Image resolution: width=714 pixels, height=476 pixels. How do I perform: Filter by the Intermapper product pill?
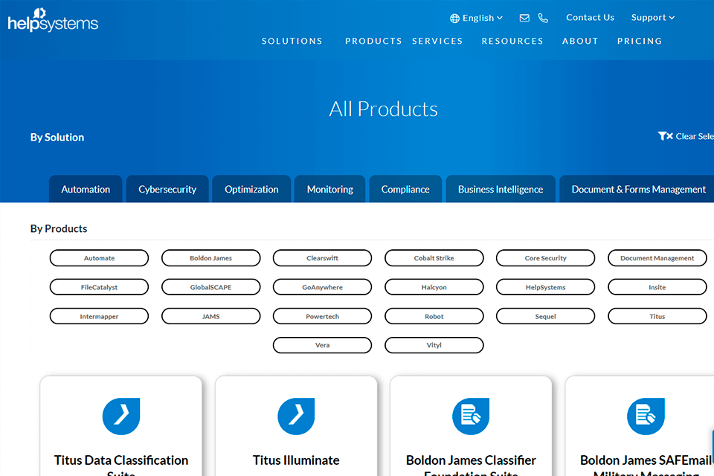pyautogui.click(x=99, y=316)
